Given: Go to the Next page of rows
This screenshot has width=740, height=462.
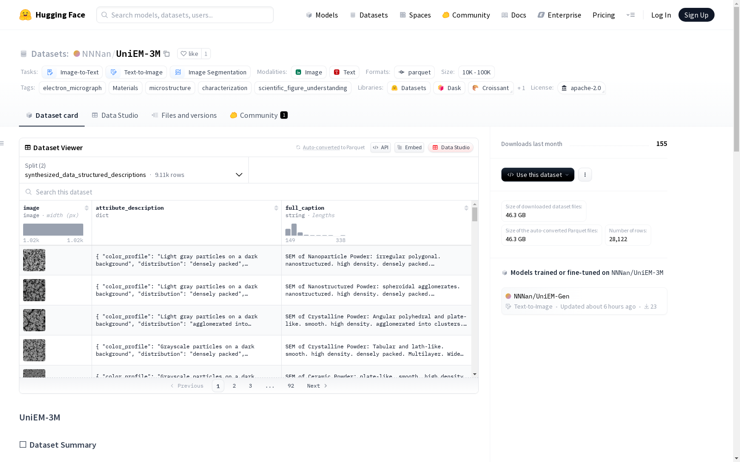Looking at the screenshot, I should click(317, 386).
